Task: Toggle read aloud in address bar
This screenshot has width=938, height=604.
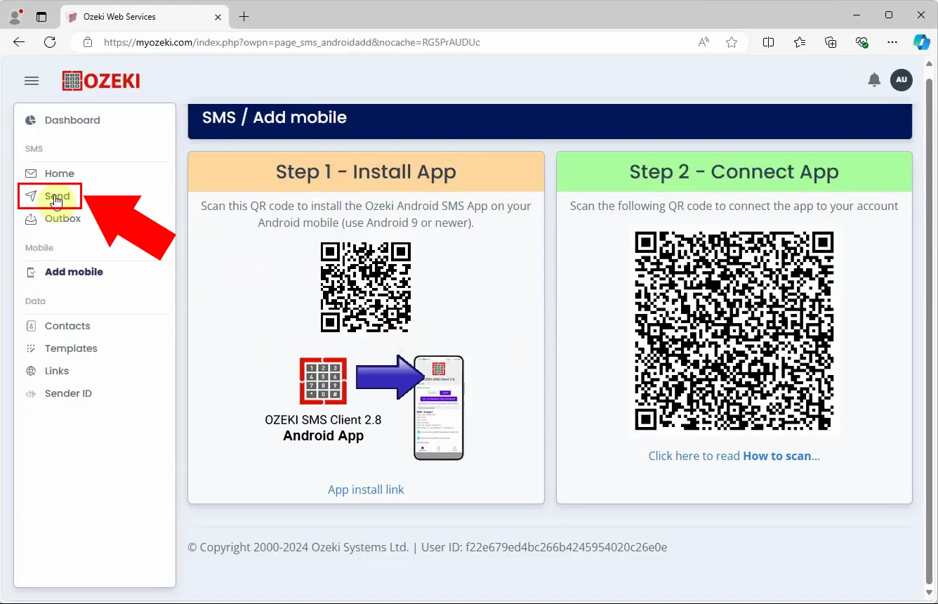Action: pyautogui.click(x=703, y=42)
